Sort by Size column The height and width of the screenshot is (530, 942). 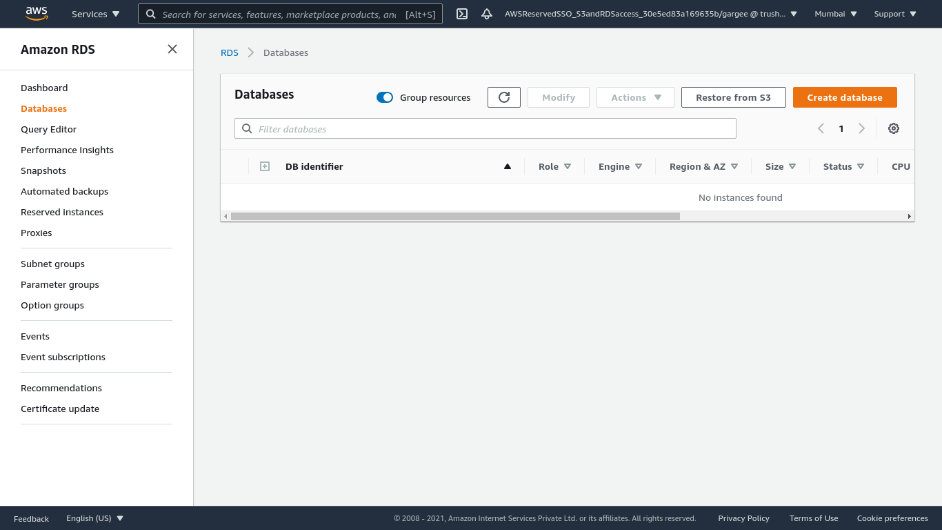click(781, 166)
